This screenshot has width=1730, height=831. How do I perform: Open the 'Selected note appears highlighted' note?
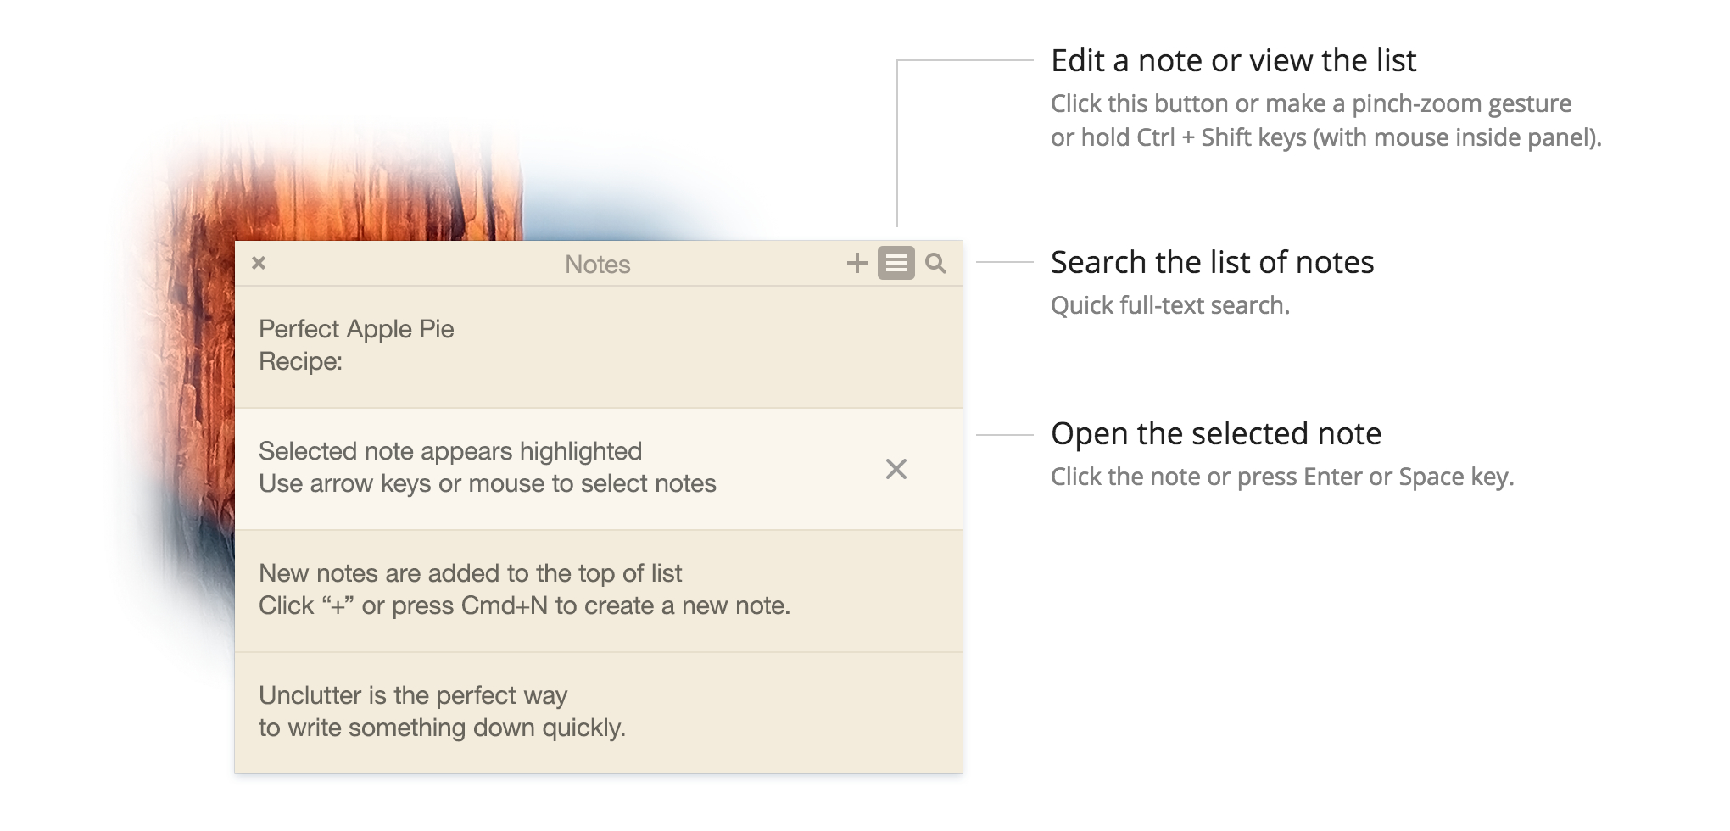tap(509, 470)
